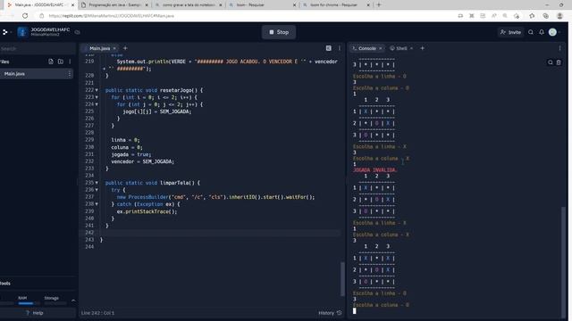Open the user account avatar menu
572x321 pixels.
coord(552,32)
